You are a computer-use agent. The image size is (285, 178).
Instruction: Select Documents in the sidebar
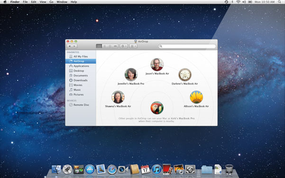pos(81,75)
